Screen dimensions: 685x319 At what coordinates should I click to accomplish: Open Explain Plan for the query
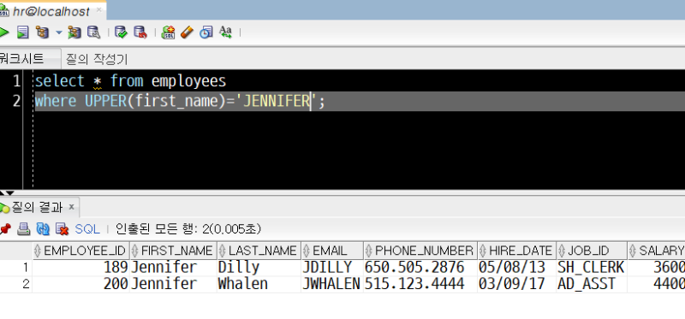[x=42, y=32]
